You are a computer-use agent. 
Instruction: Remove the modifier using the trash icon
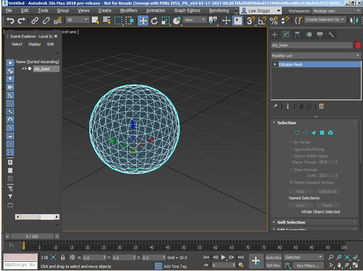[x=309, y=106]
